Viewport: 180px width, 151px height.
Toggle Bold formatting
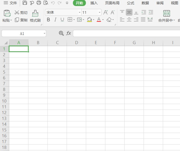coord(48,20)
